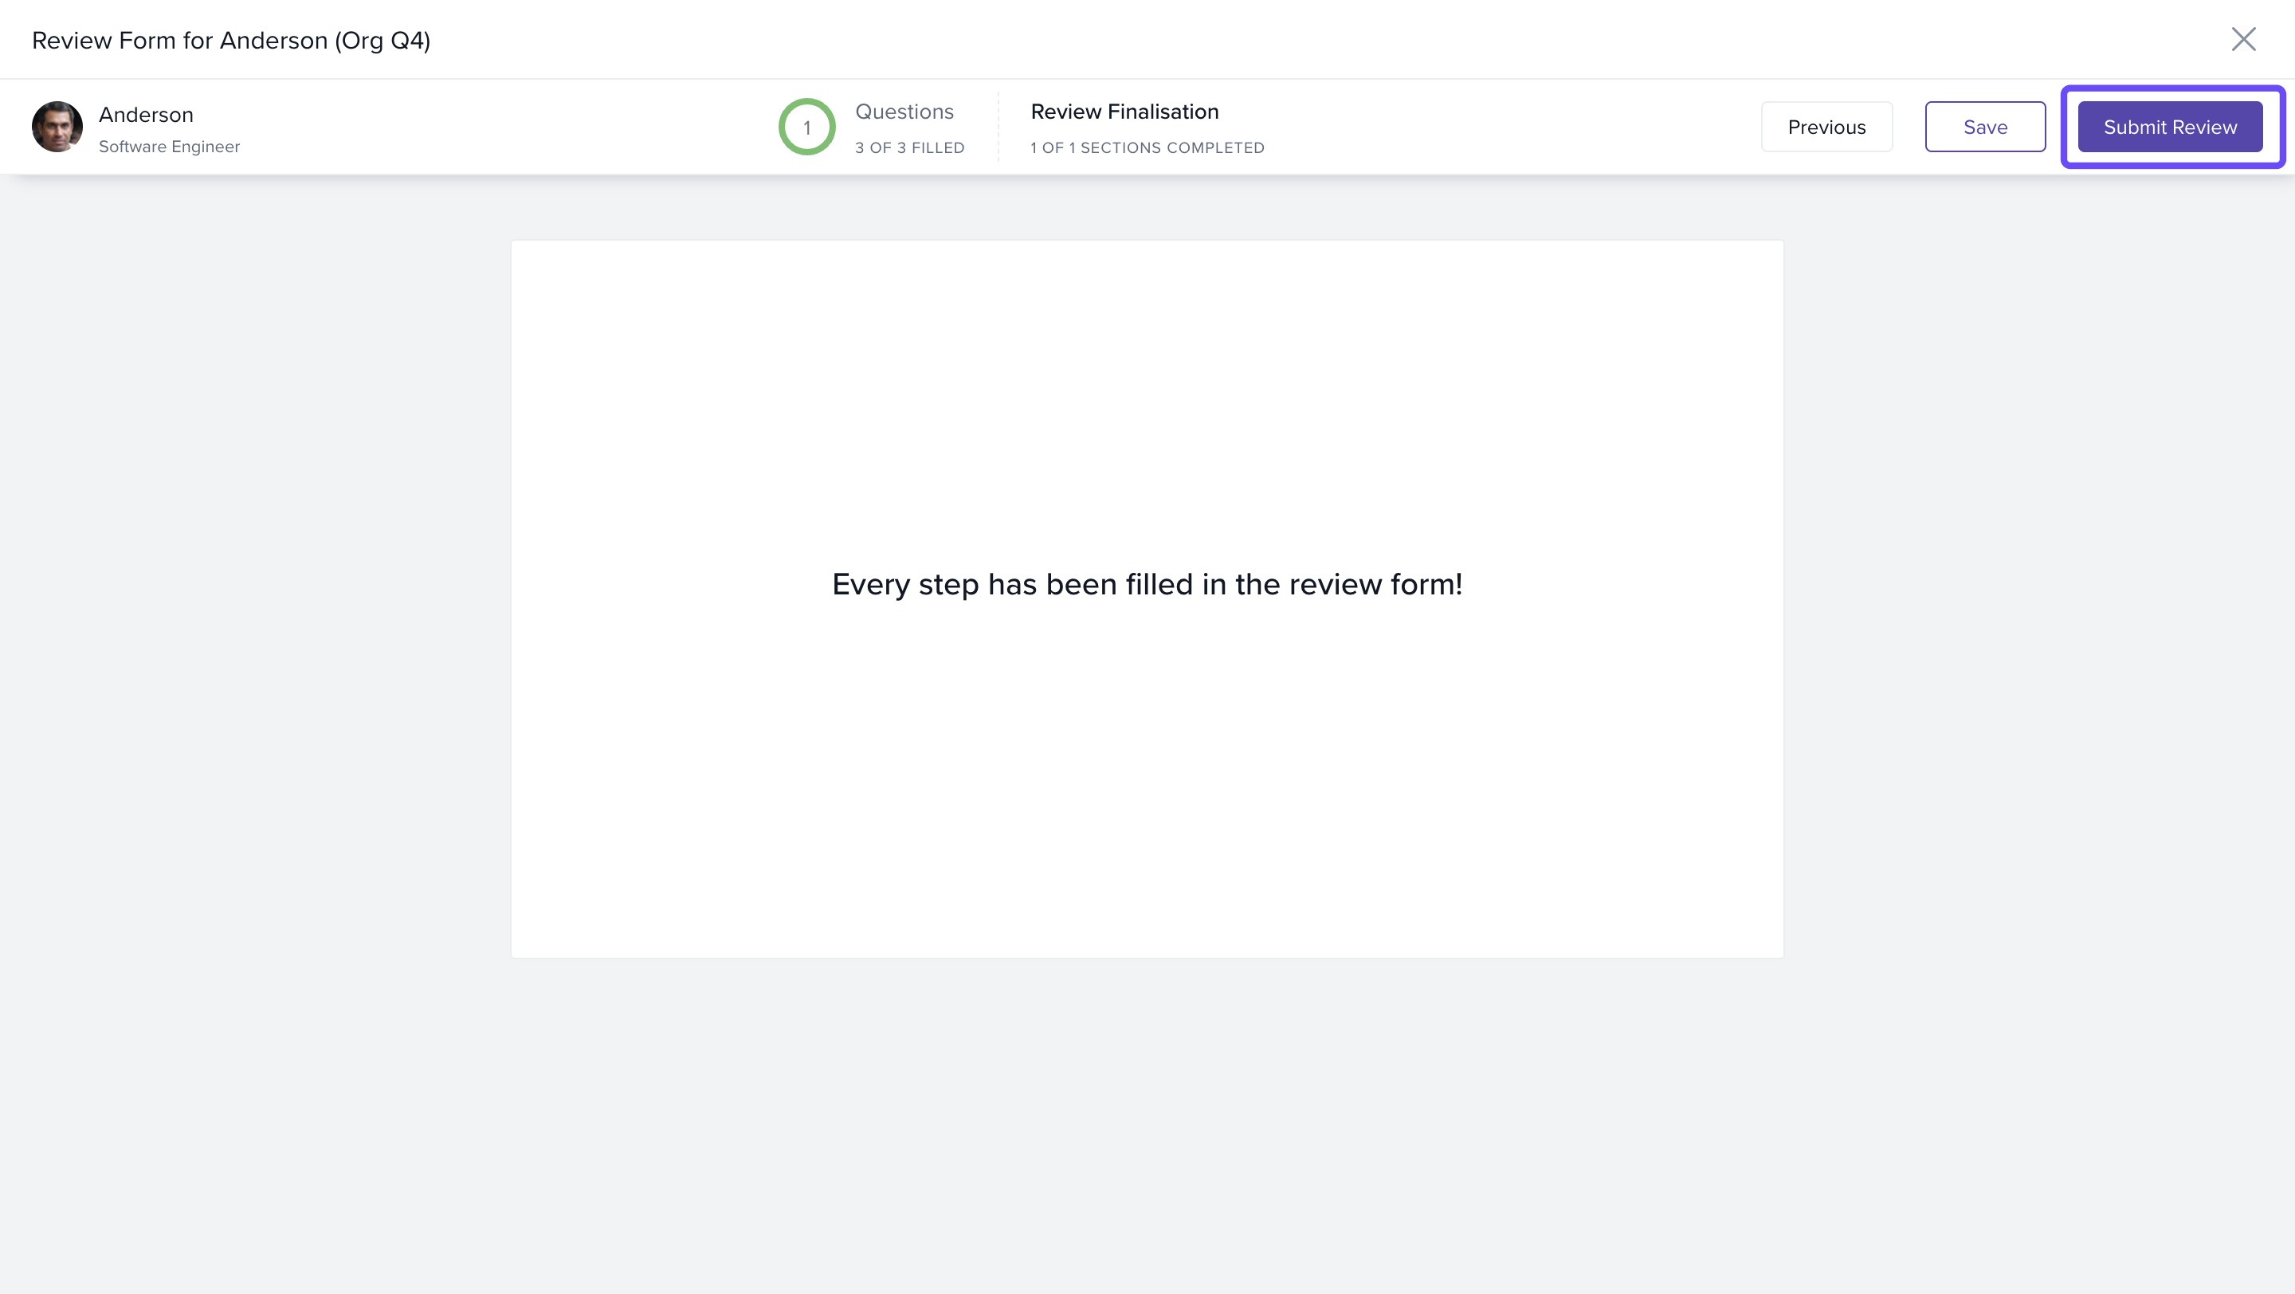The image size is (2295, 1294).
Task: Click the Previous button
Action: point(1826,127)
